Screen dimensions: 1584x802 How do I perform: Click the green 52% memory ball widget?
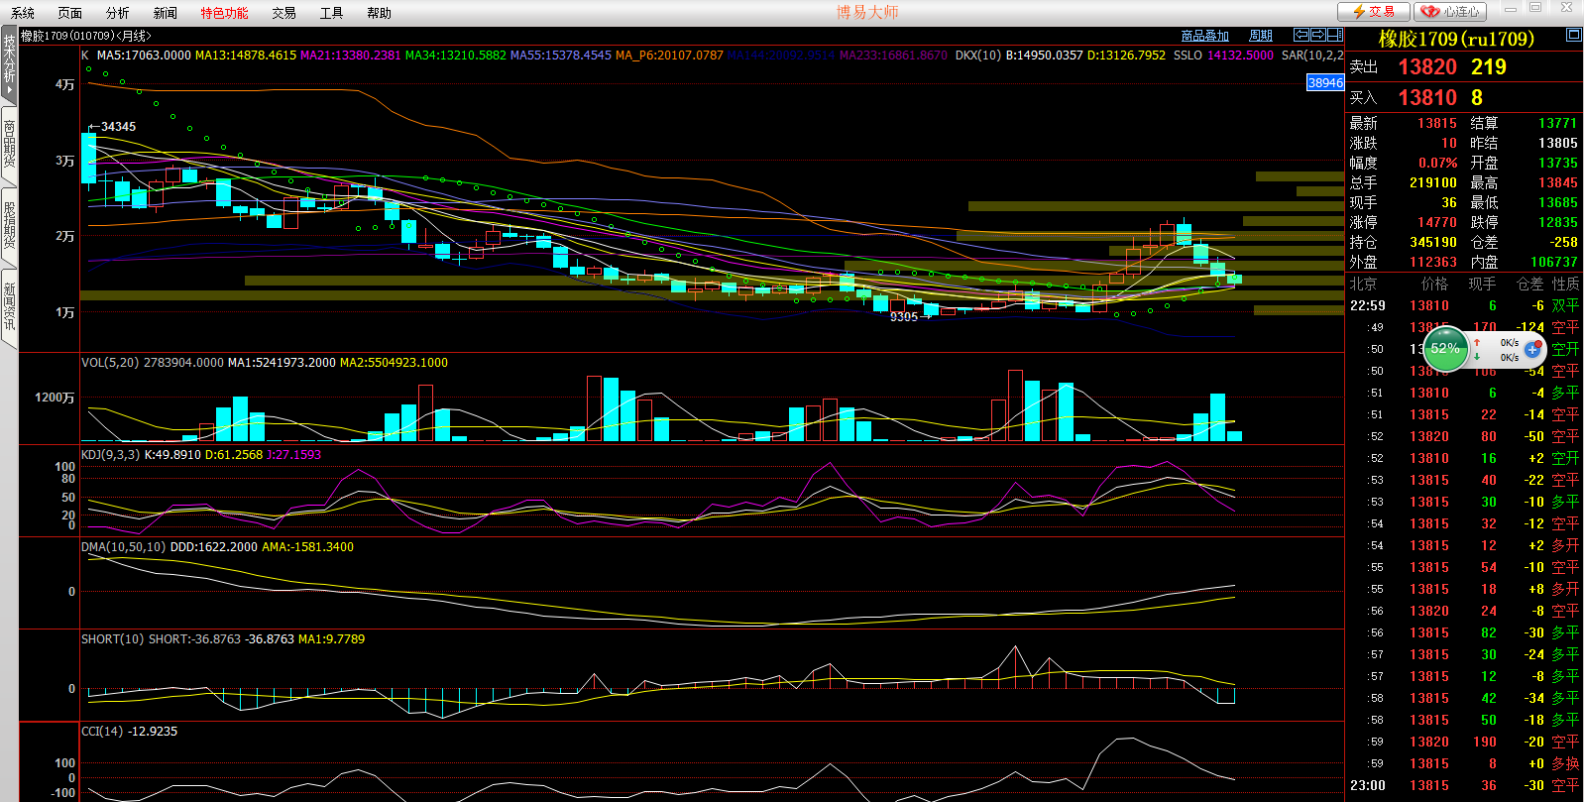pyautogui.click(x=1445, y=349)
